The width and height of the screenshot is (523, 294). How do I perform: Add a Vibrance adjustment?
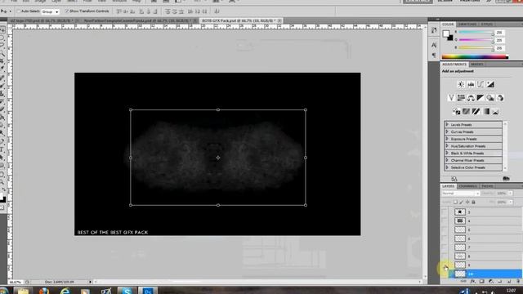[451, 98]
